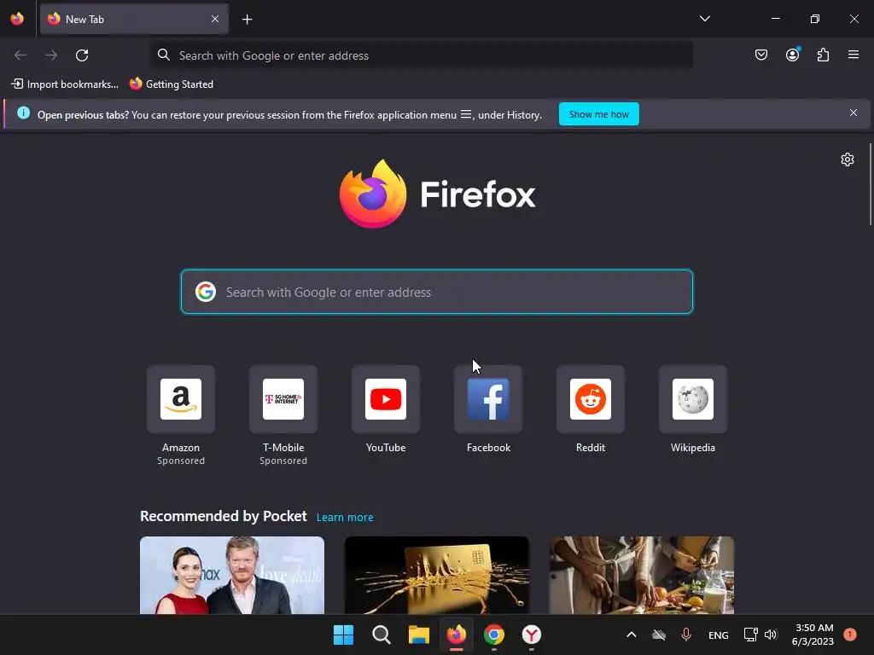Open the Firefox application menu

pos(854,55)
